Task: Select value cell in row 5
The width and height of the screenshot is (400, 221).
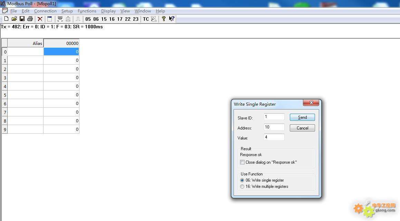Action: pos(61,95)
